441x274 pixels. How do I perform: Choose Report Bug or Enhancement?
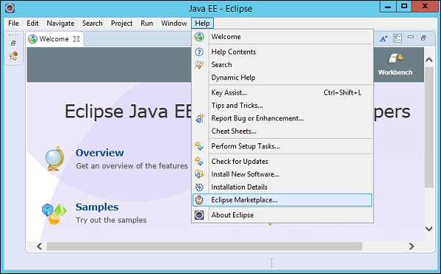(282, 118)
